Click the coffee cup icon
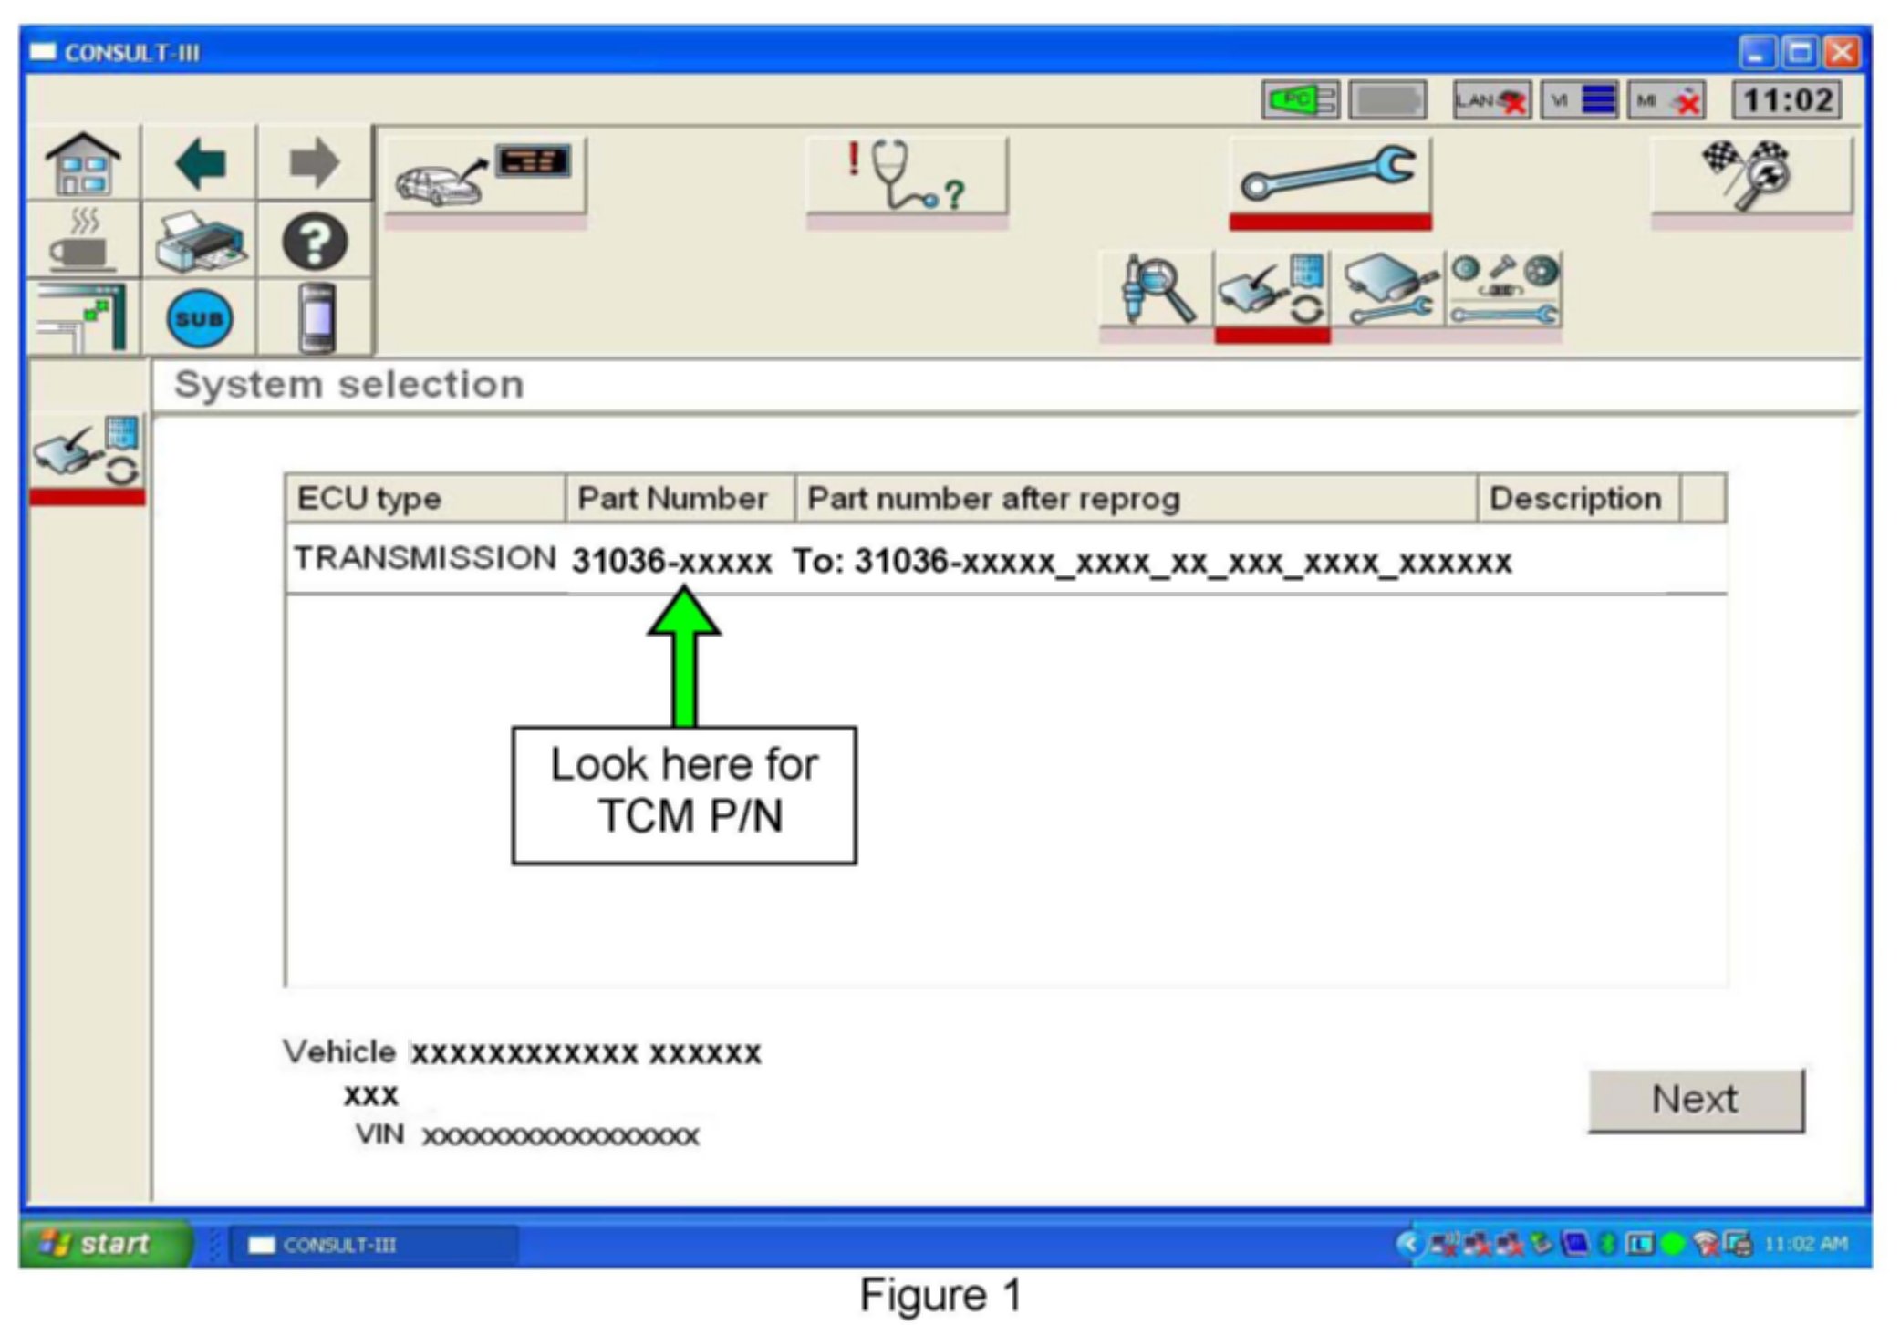This screenshot has height=1325, width=1900. (83, 242)
